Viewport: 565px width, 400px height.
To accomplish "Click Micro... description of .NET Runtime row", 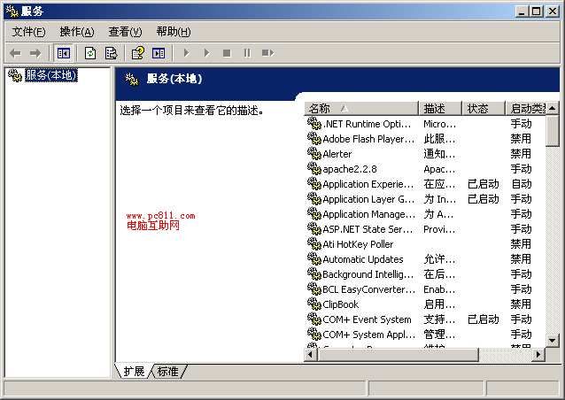I will click(x=439, y=124).
